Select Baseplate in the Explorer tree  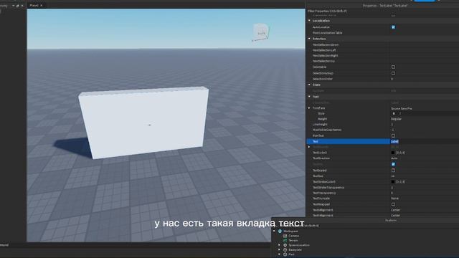click(295, 250)
